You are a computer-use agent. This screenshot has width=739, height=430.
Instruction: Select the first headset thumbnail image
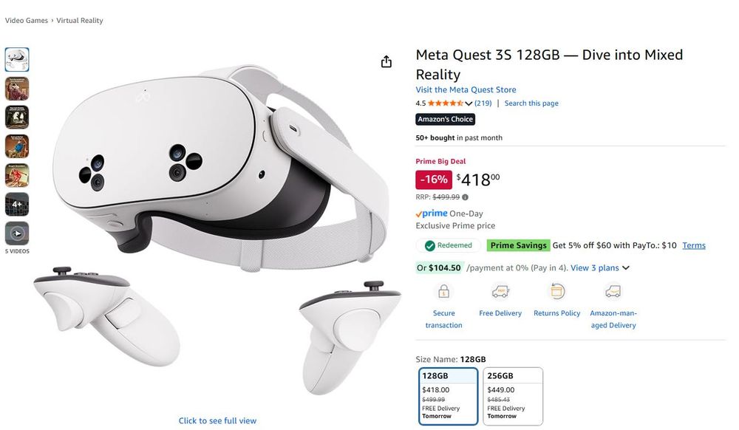tap(17, 59)
